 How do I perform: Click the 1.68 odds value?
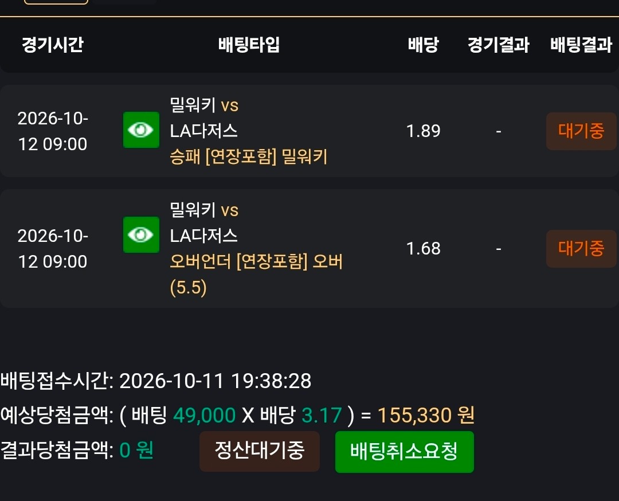point(423,248)
